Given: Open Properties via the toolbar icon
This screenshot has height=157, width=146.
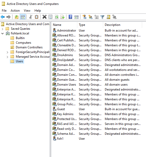Looking at the screenshot, I should point(50,17).
